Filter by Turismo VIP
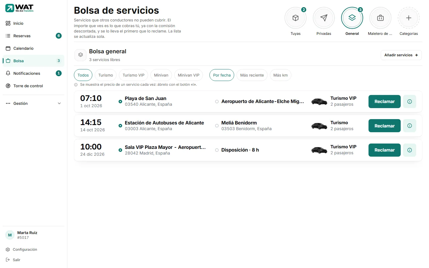This screenshot has height=268, width=429. coord(133,75)
